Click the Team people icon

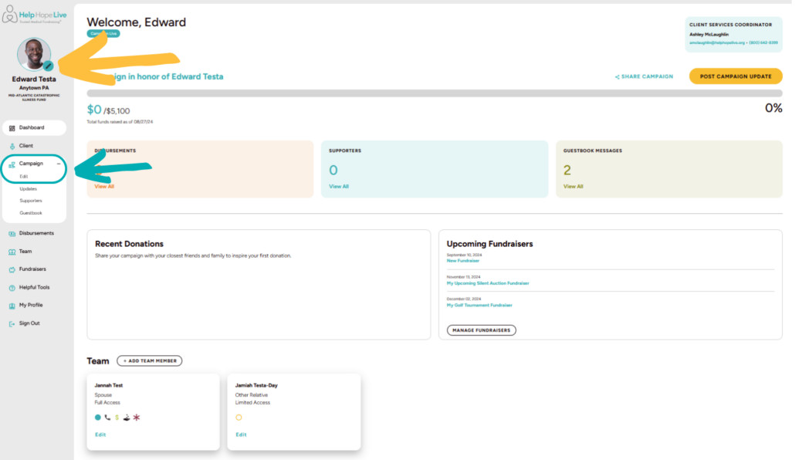click(12, 252)
